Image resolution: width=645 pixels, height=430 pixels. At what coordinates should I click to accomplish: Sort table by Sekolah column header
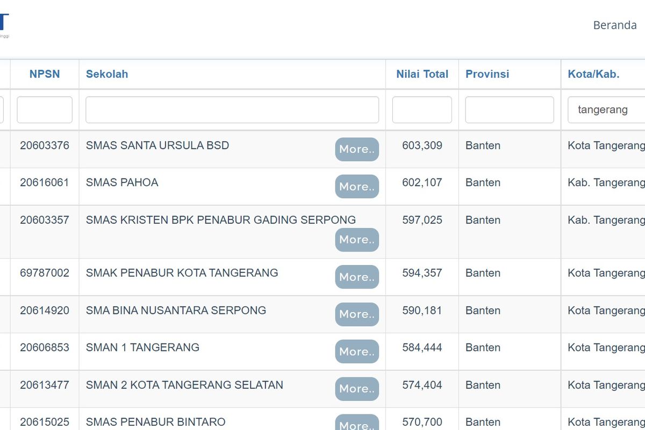coord(107,74)
